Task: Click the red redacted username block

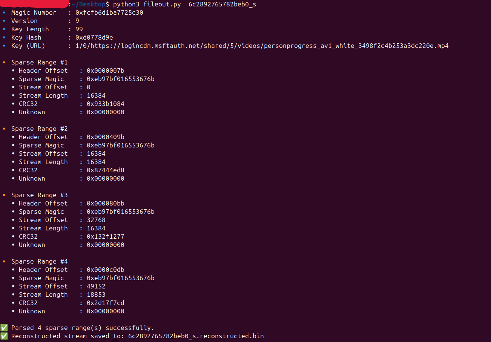Action: (35, 4)
